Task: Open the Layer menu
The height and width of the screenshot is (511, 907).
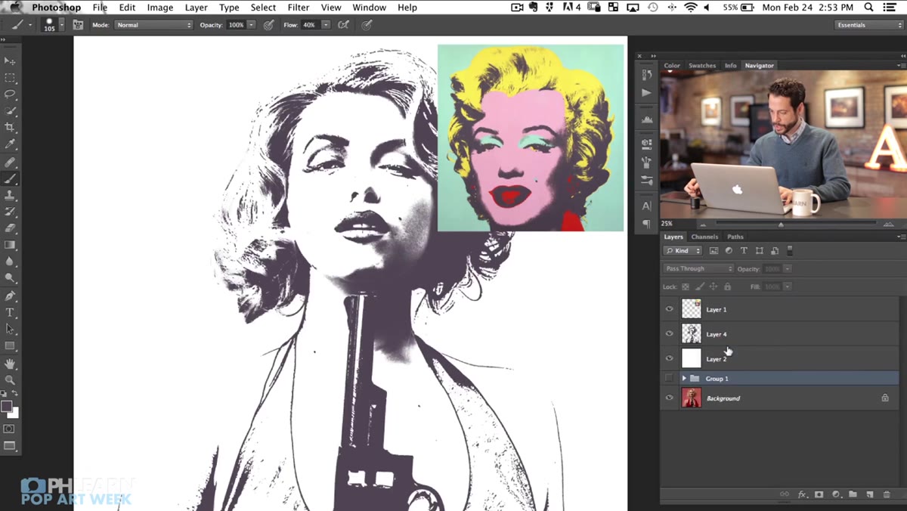Action: click(196, 8)
